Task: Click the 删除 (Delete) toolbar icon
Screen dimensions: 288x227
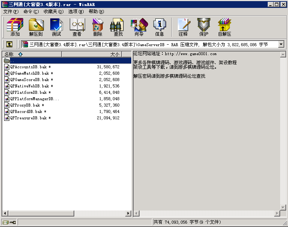Action: pos(97,27)
